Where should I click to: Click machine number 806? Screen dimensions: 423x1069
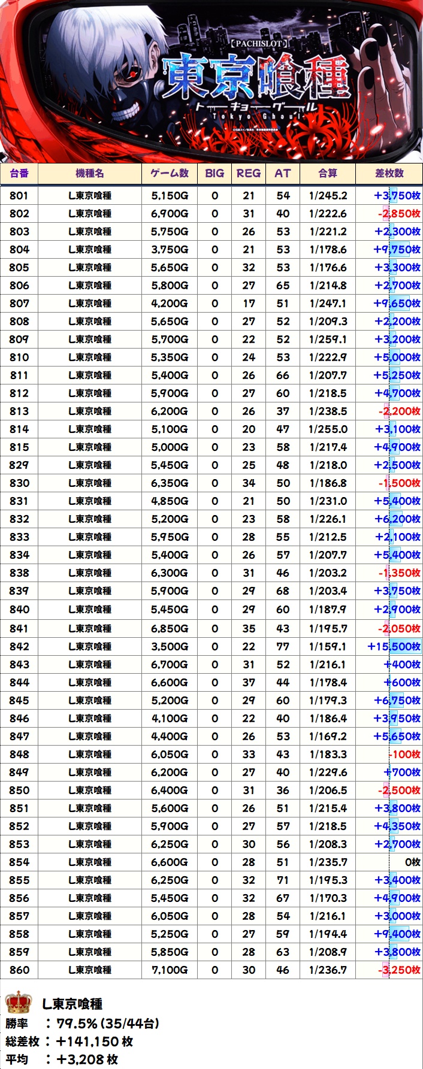pos(19,285)
